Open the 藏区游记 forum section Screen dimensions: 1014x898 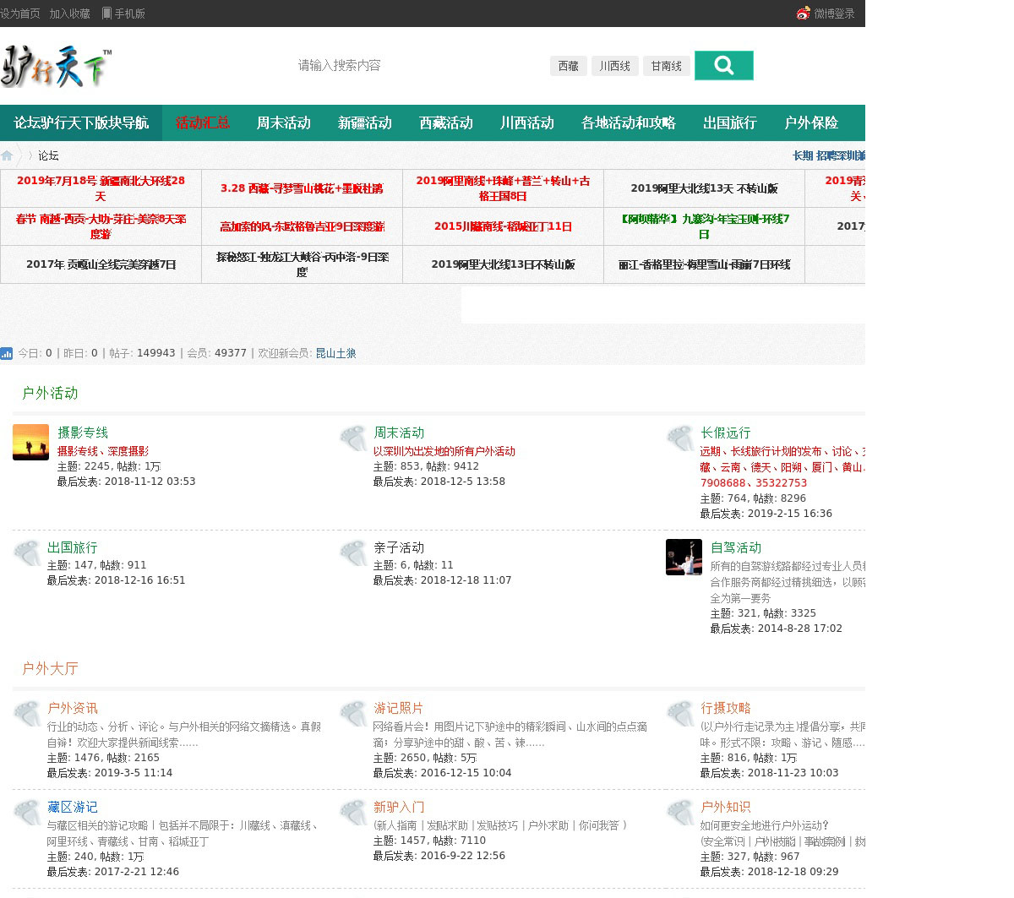click(72, 808)
